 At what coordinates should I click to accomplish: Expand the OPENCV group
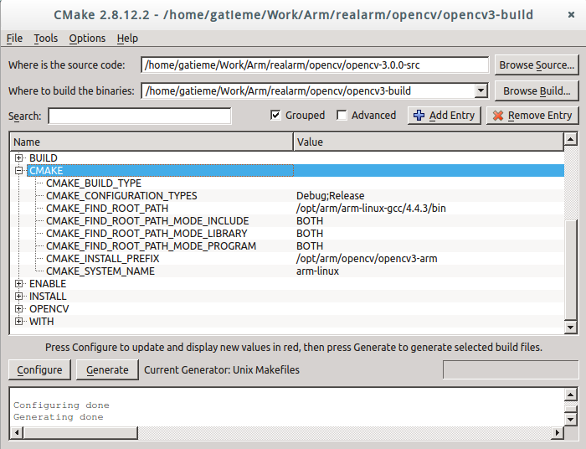click(18, 309)
